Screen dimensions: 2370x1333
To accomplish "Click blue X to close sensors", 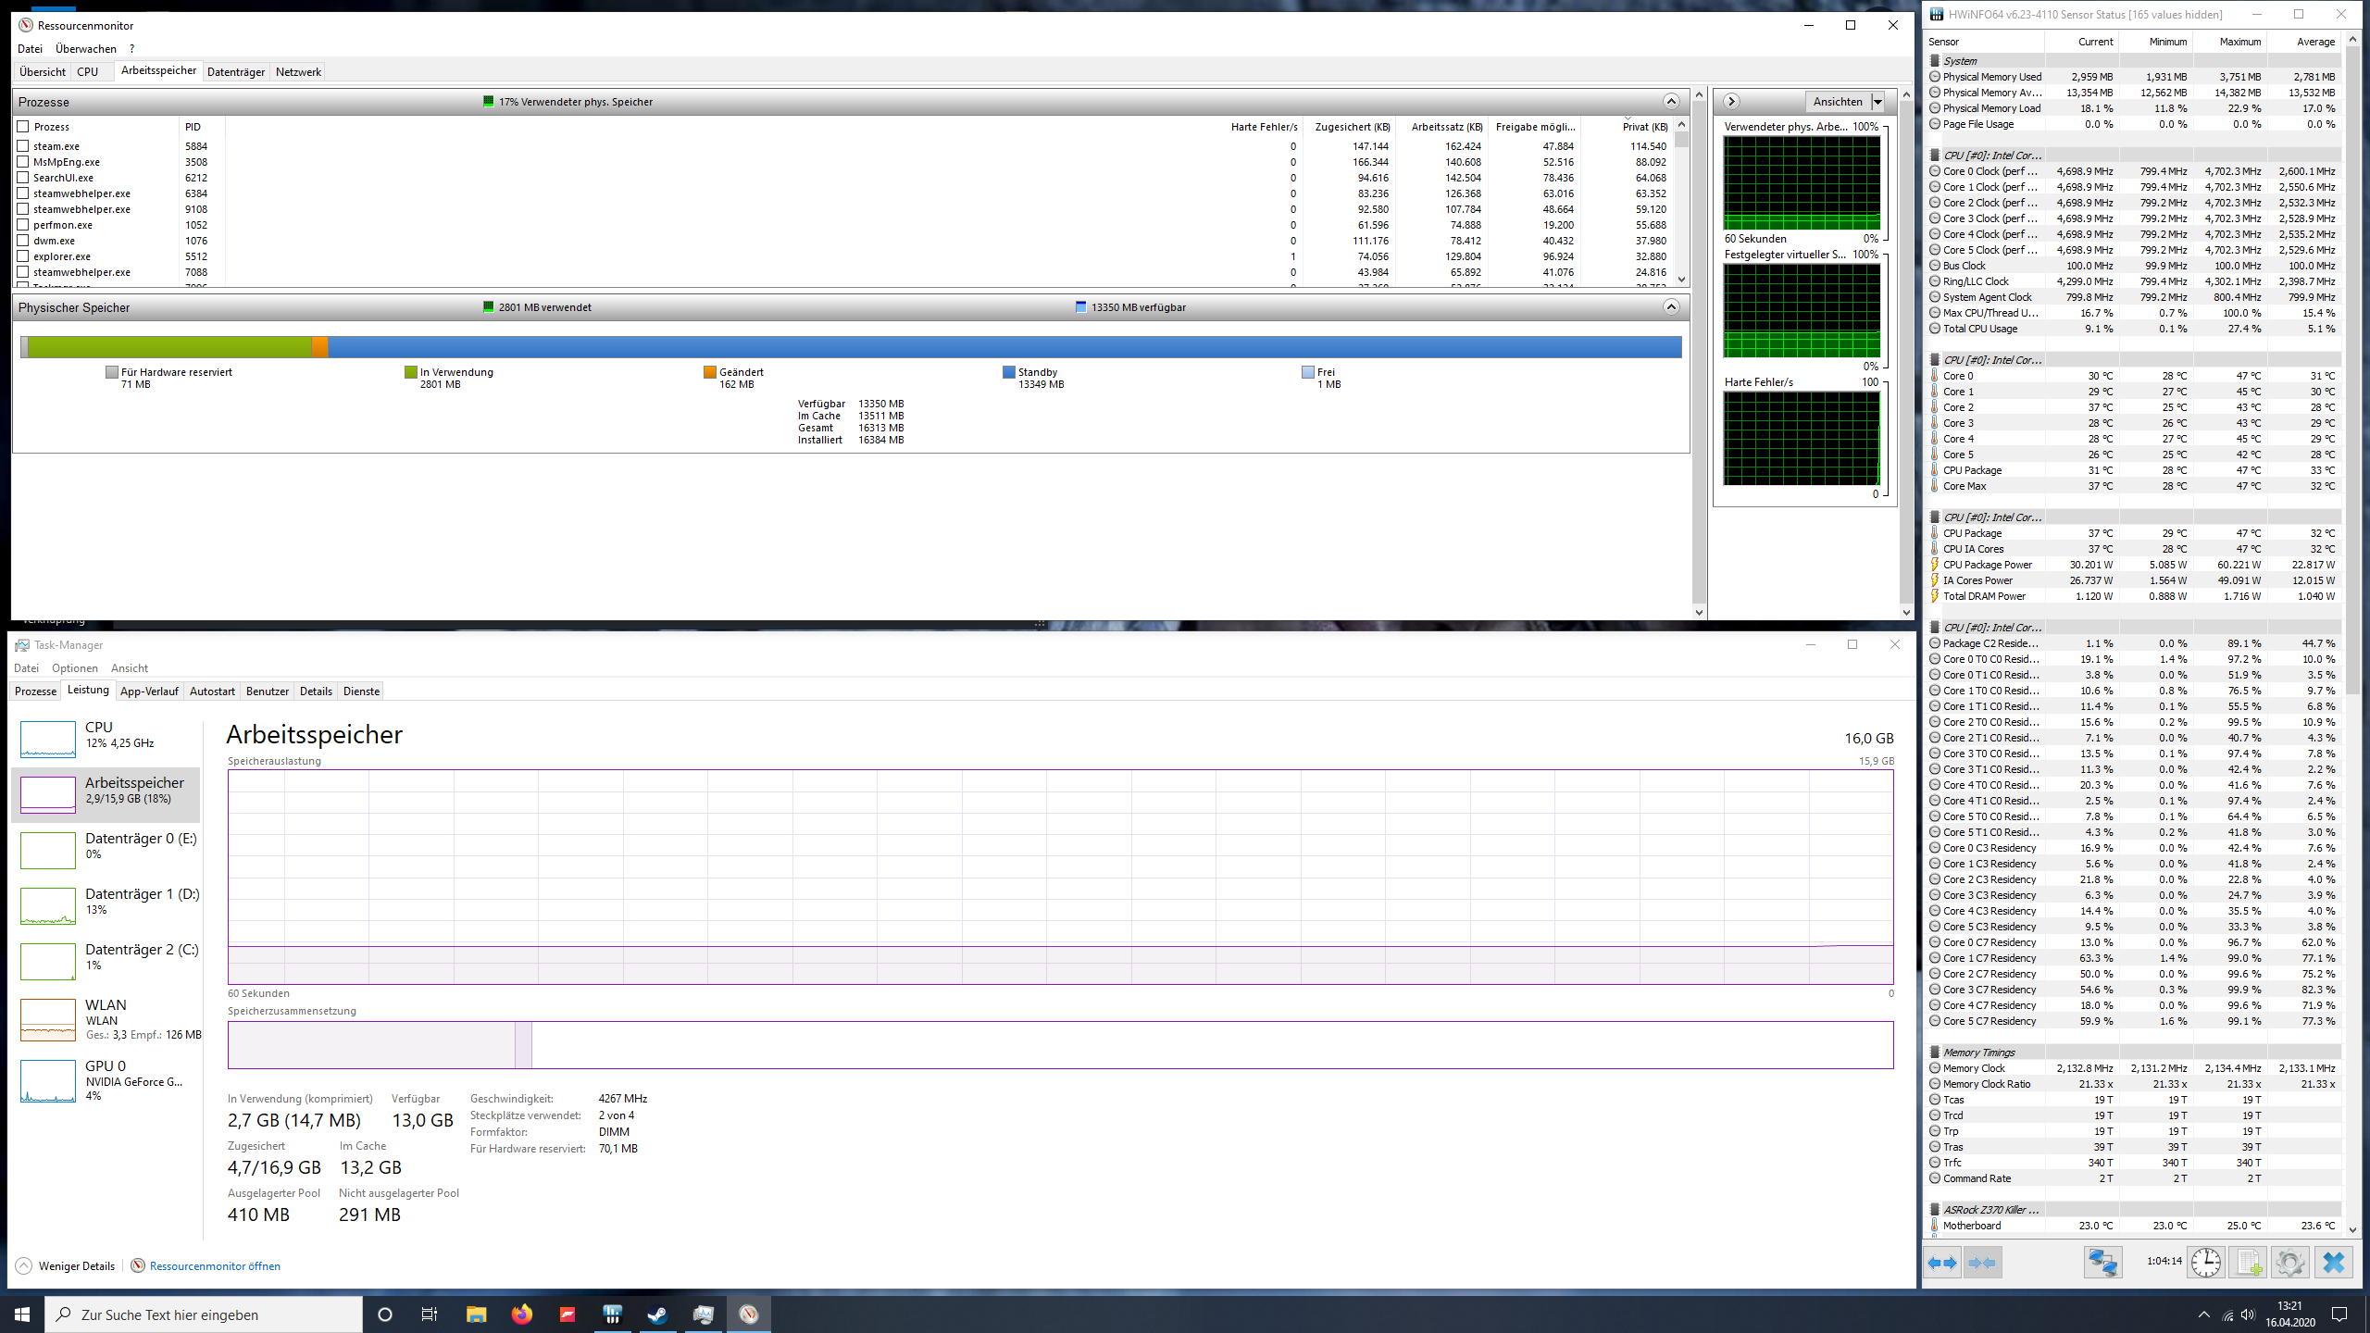I will point(2333,1263).
